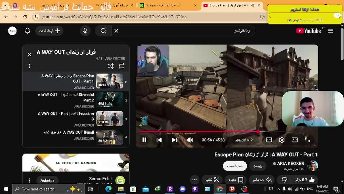Open ARIA KEOXER channel avatar
Screen dimensions: 344x194
(x=313, y=166)
